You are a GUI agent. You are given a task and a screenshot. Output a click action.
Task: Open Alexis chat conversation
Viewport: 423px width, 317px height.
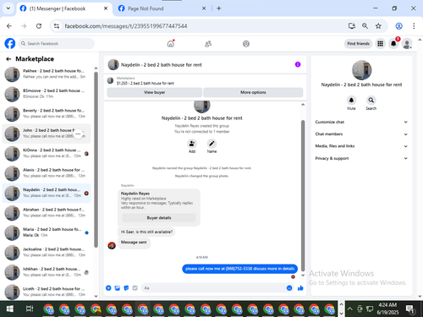47,173
